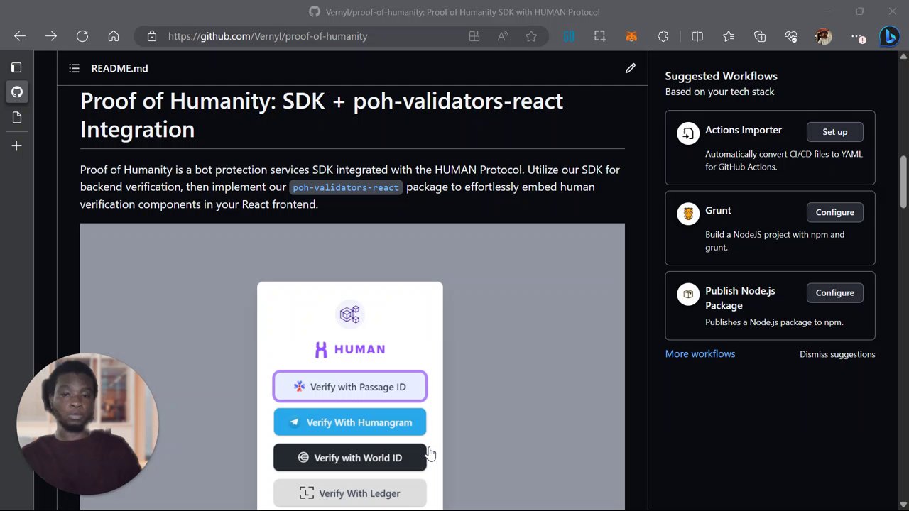The image size is (909, 511).
Task: Open the apps grid icon in address bar
Action: coord(474,36)
